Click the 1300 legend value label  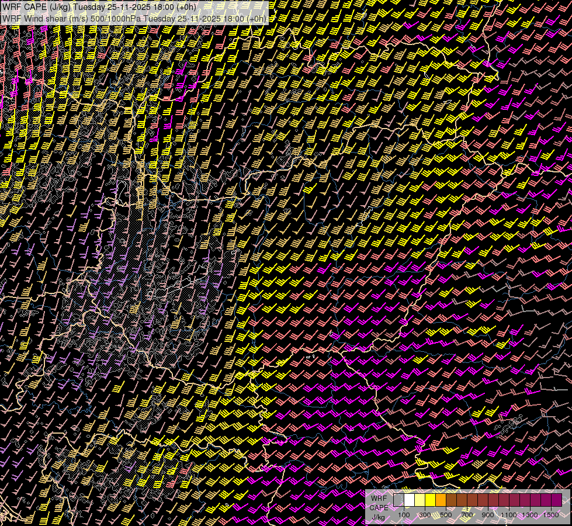(530, 515)
